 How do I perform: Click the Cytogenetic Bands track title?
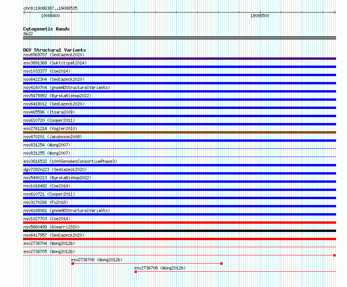(46, 29)
